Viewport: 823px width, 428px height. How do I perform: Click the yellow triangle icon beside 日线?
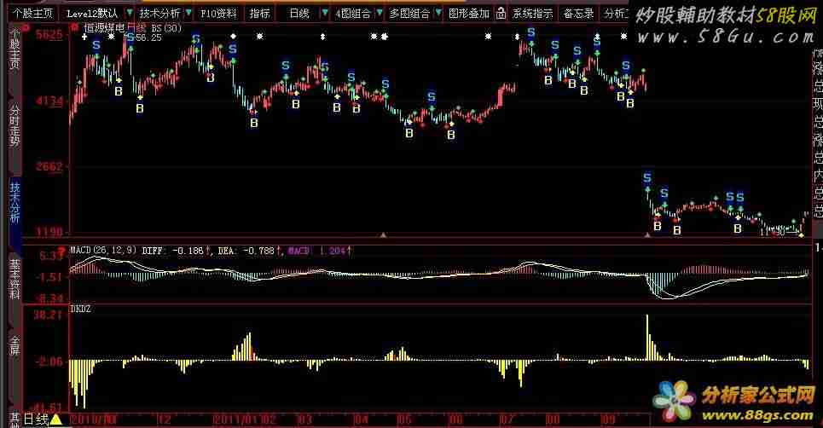pos(56,419)
